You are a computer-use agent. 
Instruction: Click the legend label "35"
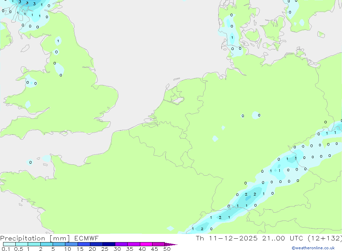(130, 249)
